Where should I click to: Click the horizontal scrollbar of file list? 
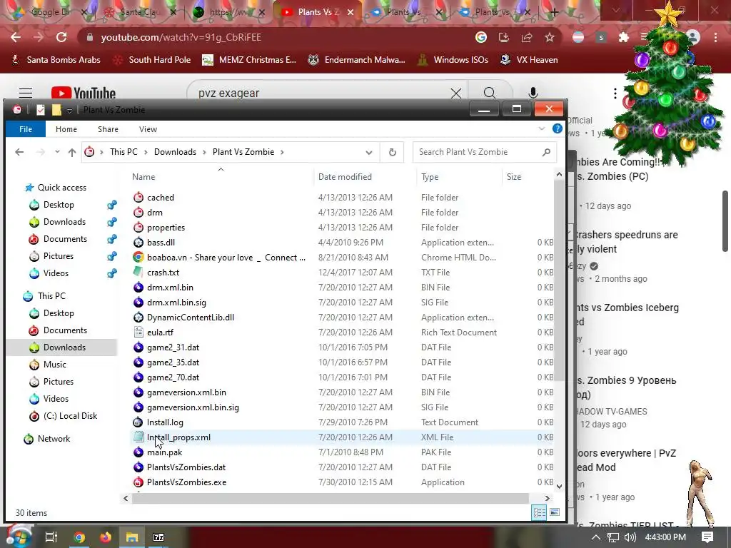pos(330,498)
